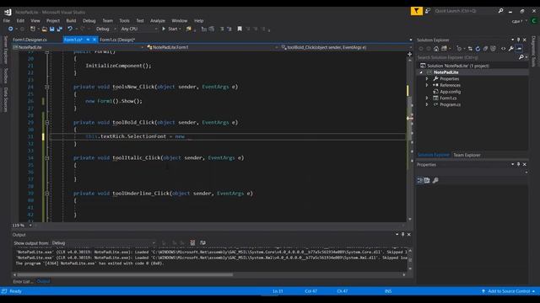Open the Toolbox side panel tab
The image size is (540, 303).
tap(6, 75)
